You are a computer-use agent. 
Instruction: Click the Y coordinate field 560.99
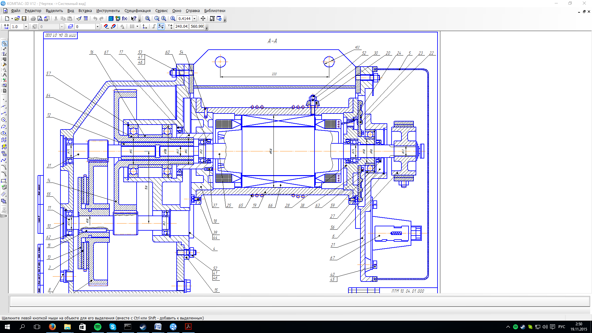click(197, 27)
